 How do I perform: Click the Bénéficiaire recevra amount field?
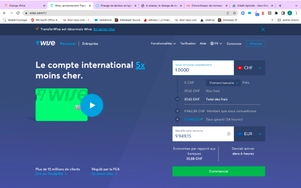pos(203,134)
